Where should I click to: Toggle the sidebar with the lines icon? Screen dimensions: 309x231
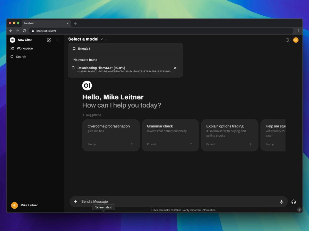[58, 40]
